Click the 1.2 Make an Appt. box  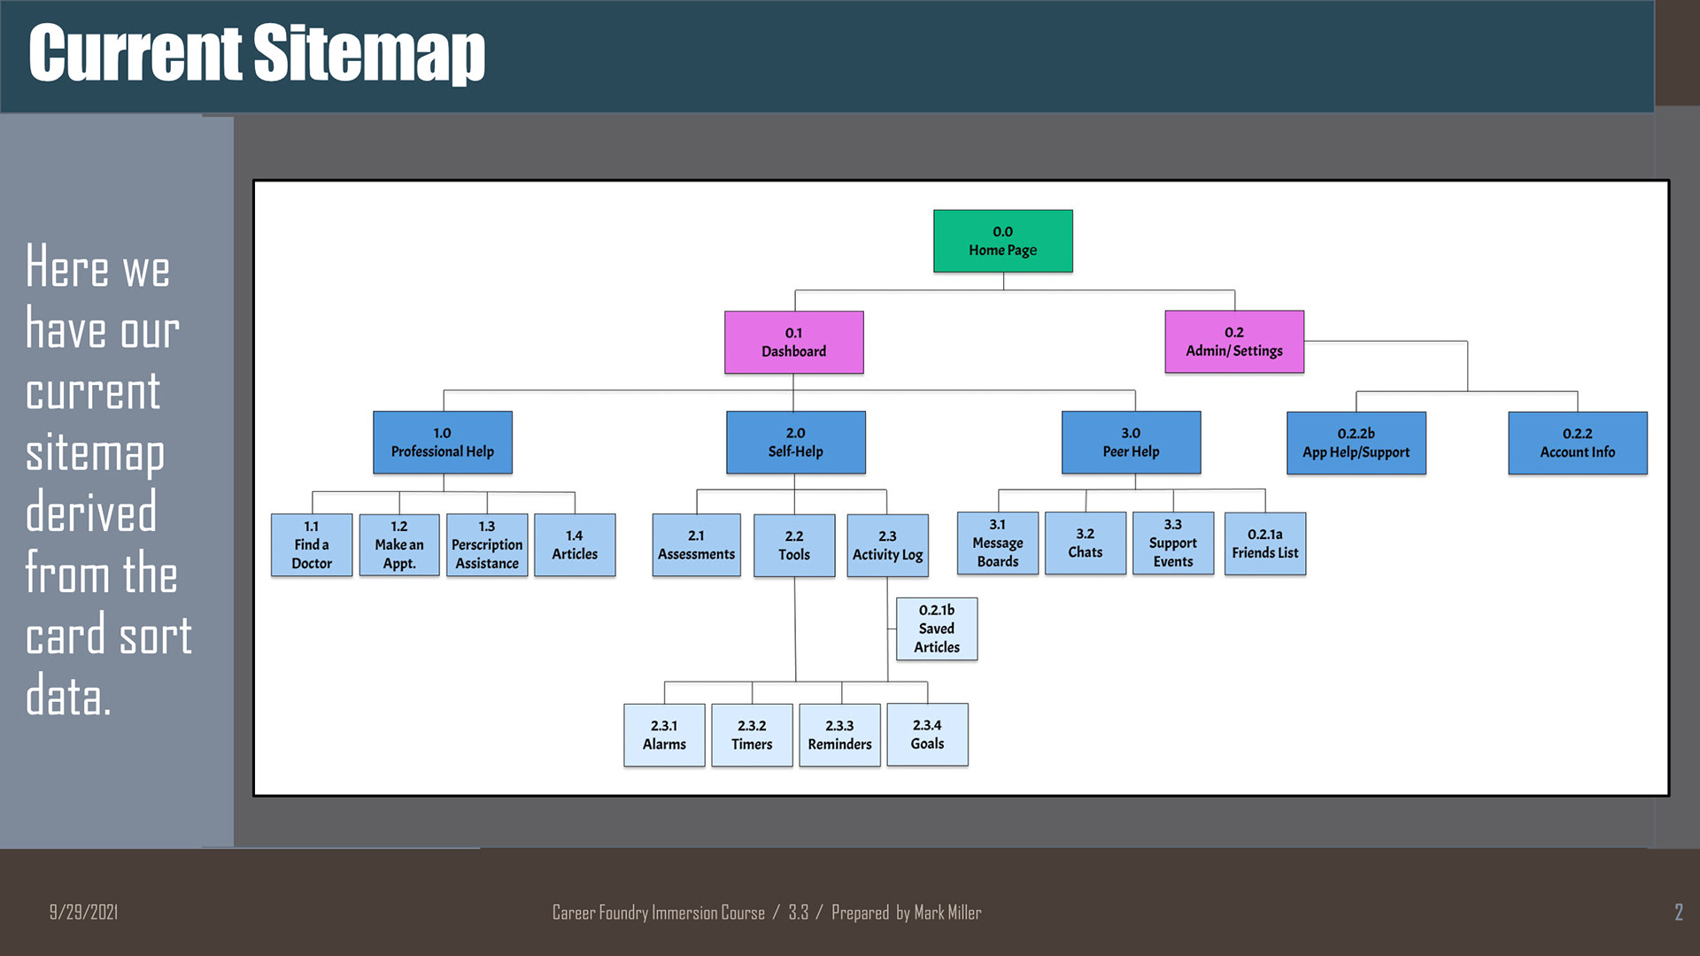tap(399, 545)
